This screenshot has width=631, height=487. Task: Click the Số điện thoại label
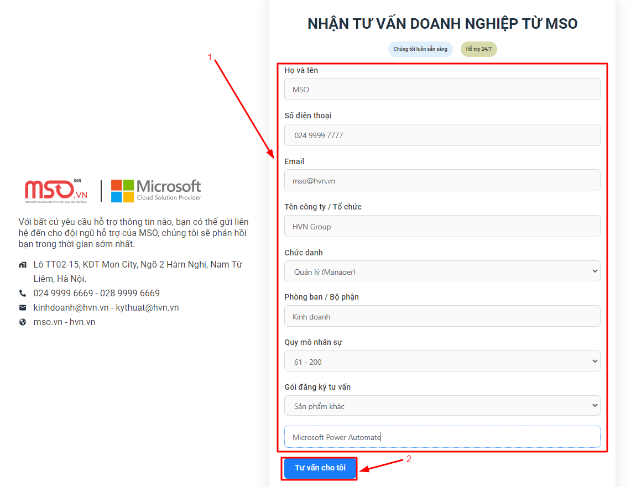(x=308, y=116)
